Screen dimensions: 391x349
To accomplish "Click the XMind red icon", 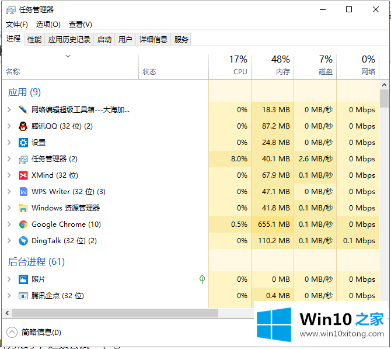I will point(23,175).
